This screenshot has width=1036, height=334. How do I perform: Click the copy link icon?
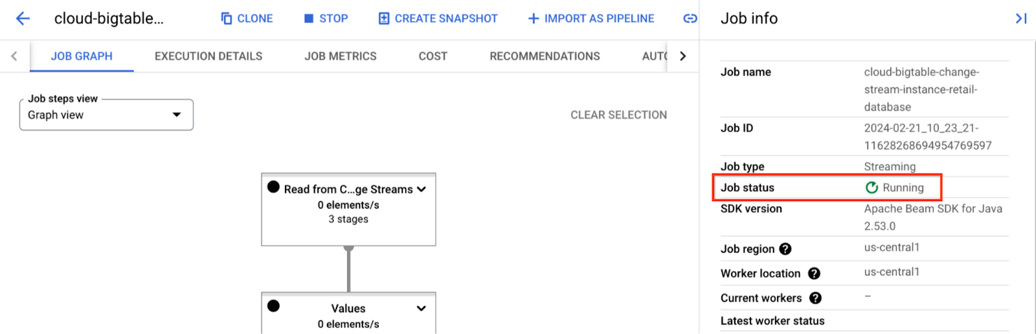tap(690, 19)
